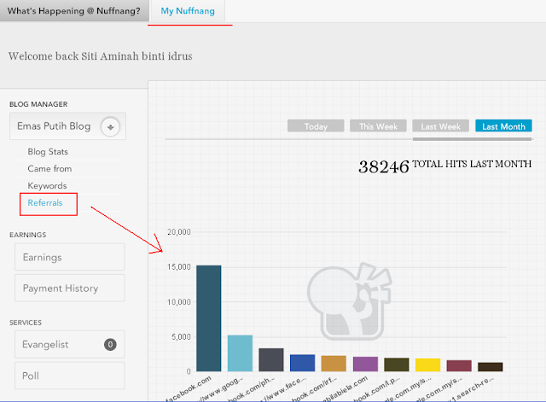Click the 15,000 axis label
This screenshot has height=402, width=546.
[x=179, y=267]
